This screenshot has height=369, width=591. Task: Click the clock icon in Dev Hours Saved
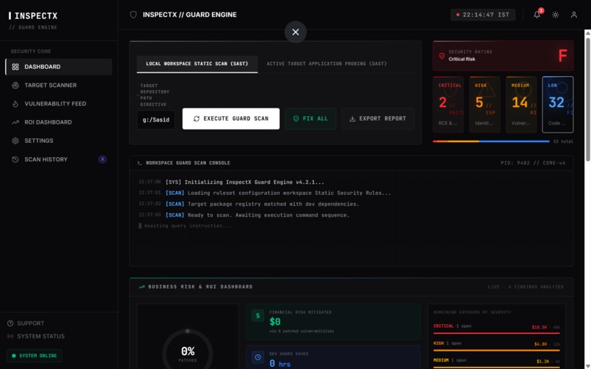(258, 357)
